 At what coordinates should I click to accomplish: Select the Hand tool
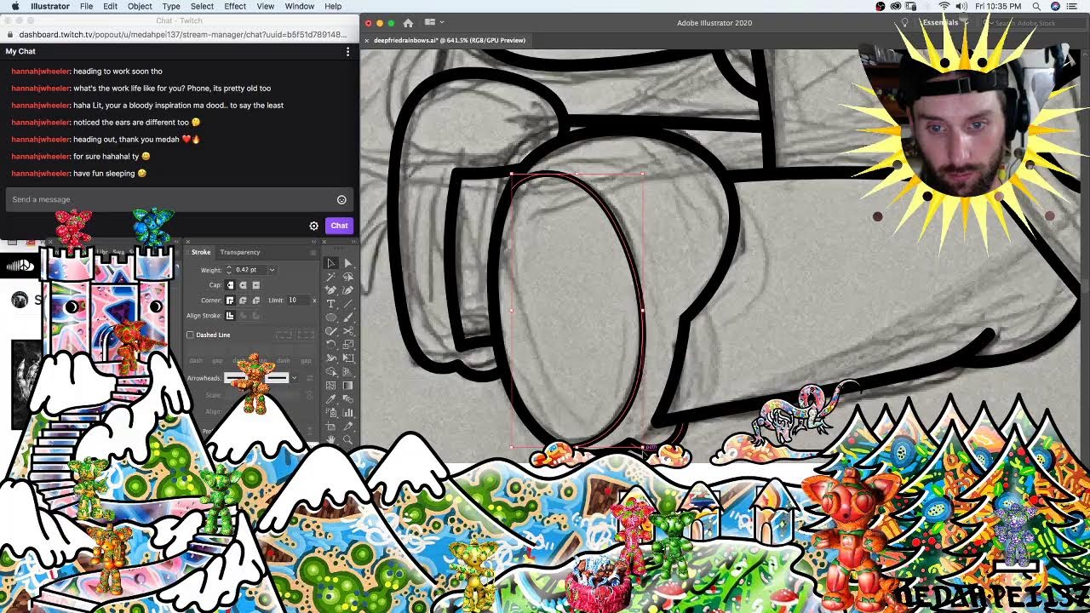[331, 439]
